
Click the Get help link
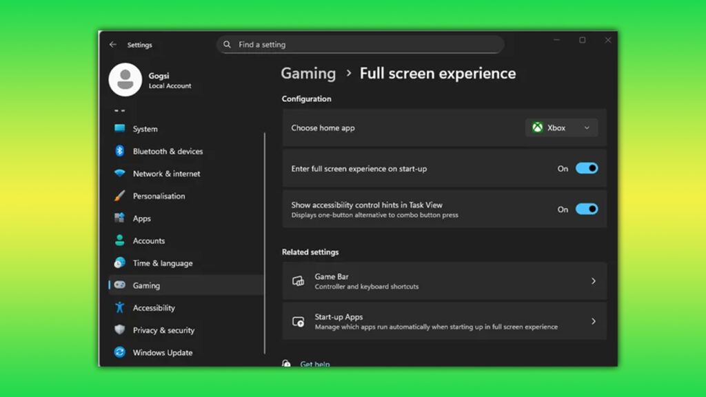click(x=314, y=364)
